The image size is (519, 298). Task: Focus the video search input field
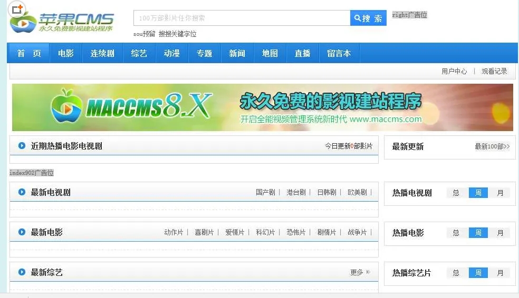coord(242,18)
